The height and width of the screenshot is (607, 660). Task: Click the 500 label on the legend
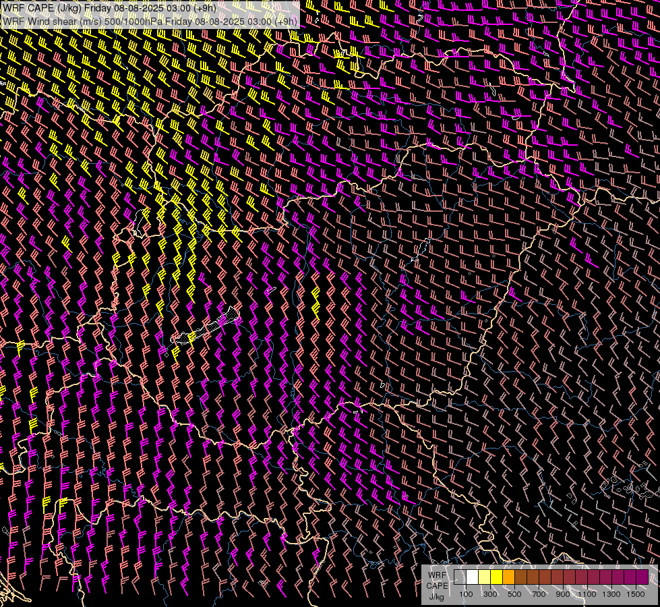[514, 594]
